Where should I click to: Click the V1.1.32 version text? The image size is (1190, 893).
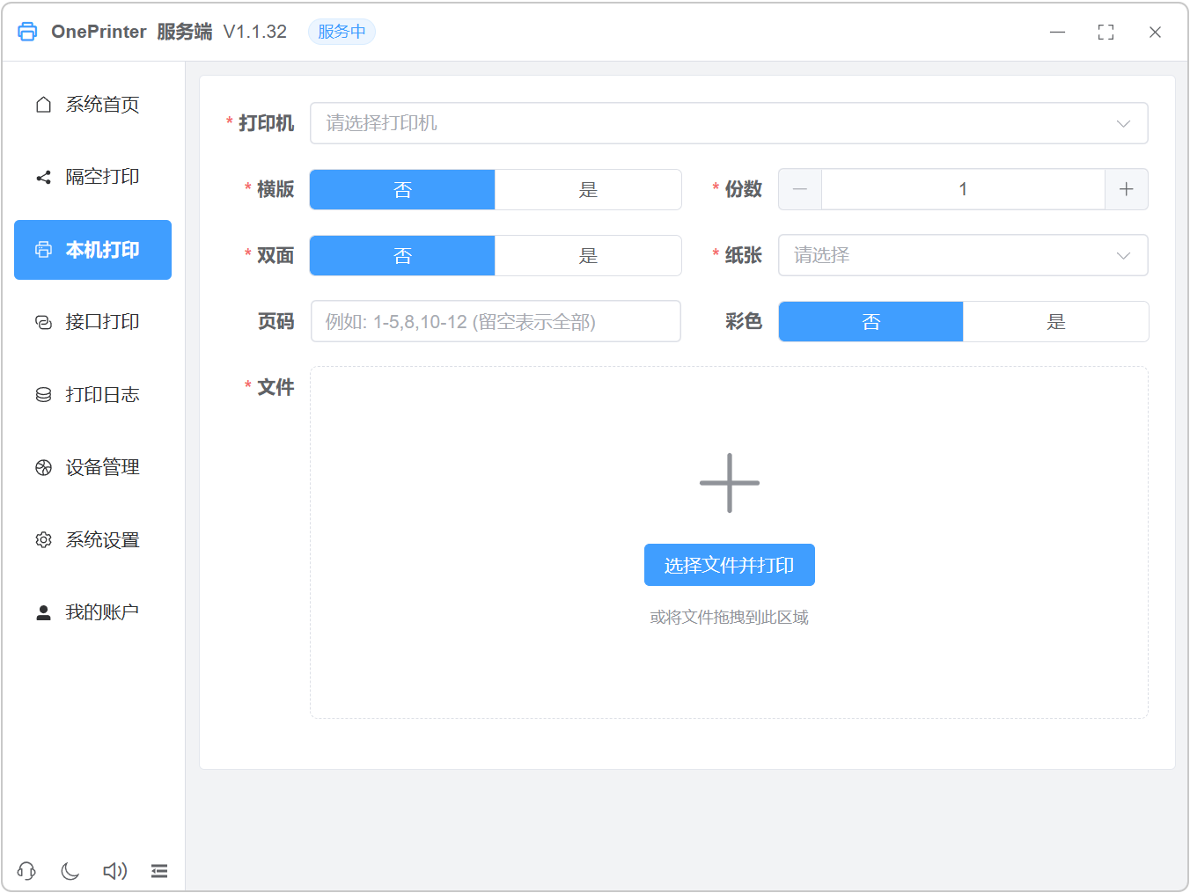tap(255, 32)
